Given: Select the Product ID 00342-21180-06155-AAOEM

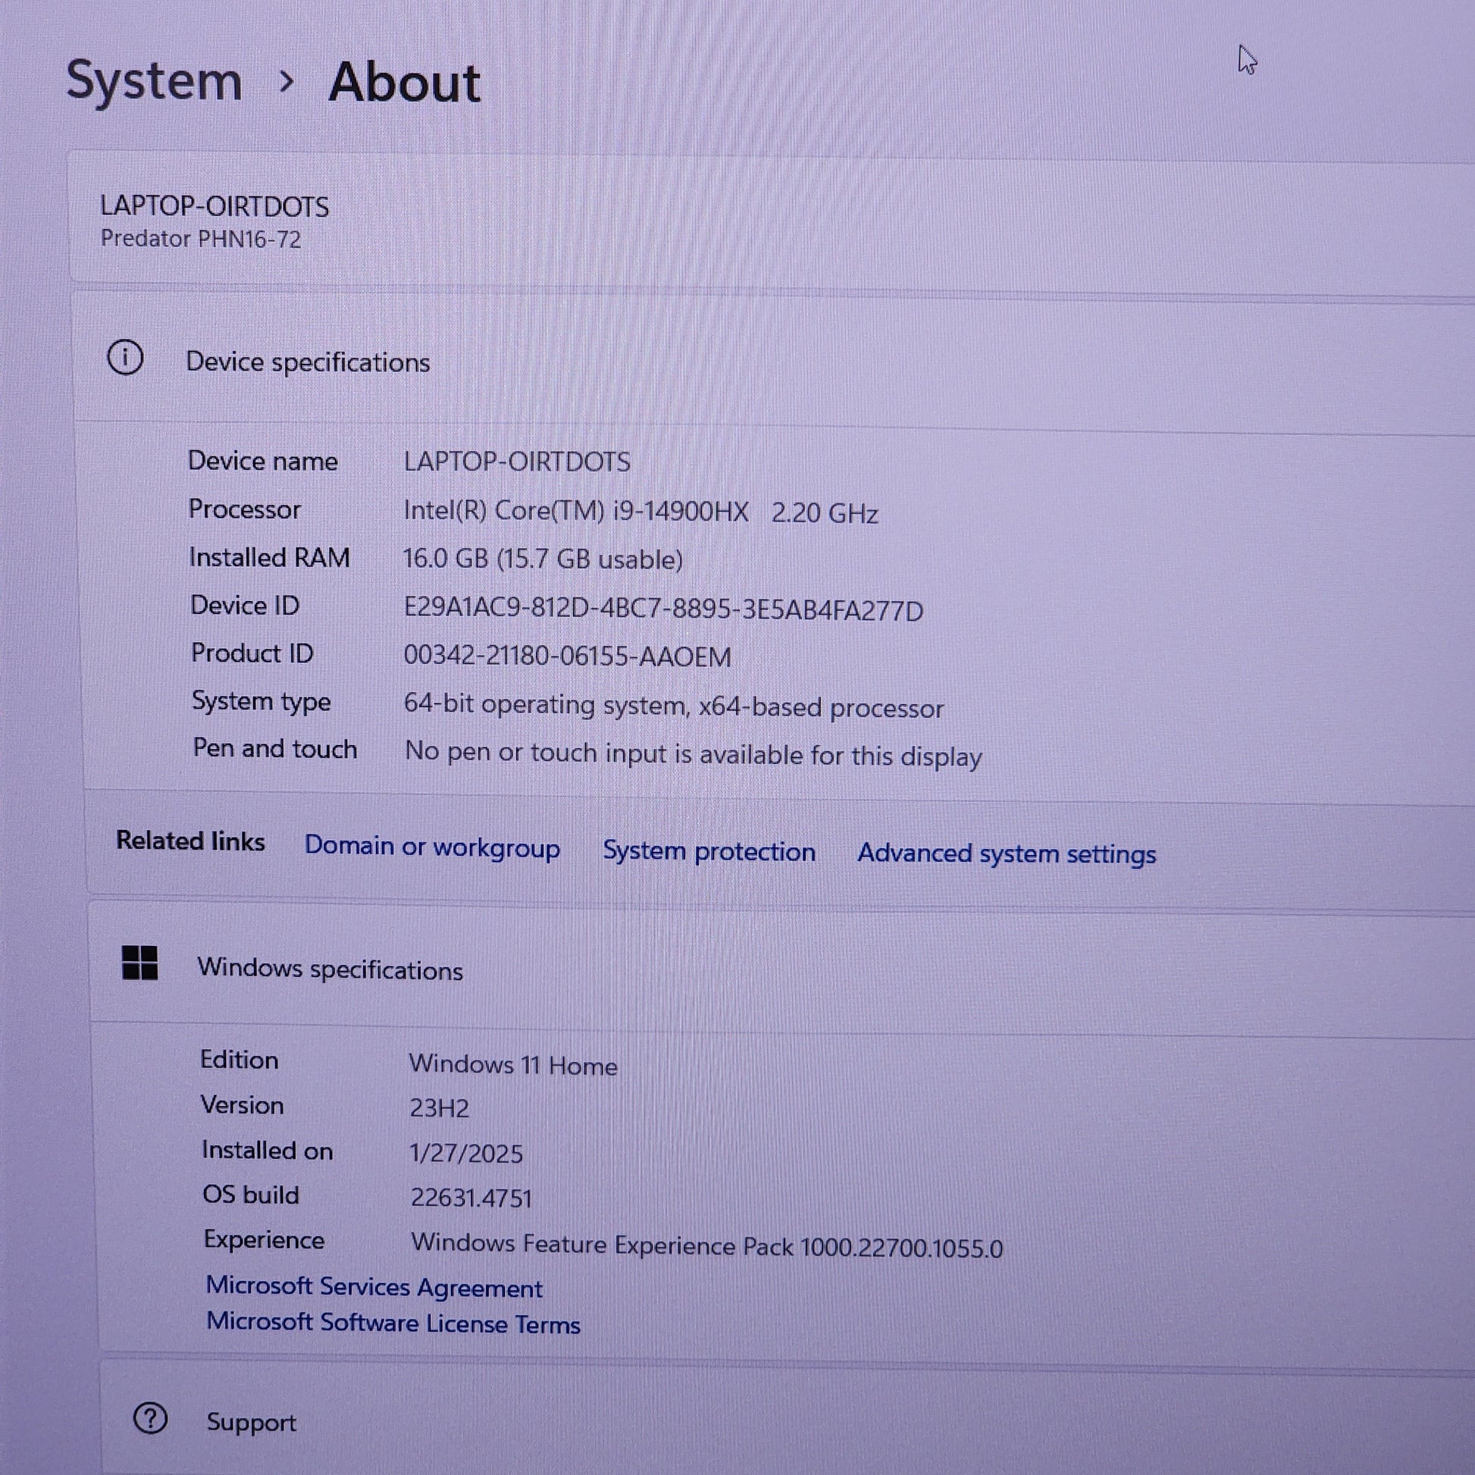Looking at the screenshot, I should point(567,656).
